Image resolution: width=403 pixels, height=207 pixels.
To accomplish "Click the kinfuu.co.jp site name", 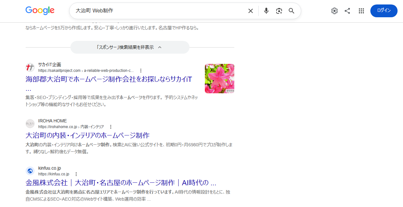I will (x=50, y=168).
